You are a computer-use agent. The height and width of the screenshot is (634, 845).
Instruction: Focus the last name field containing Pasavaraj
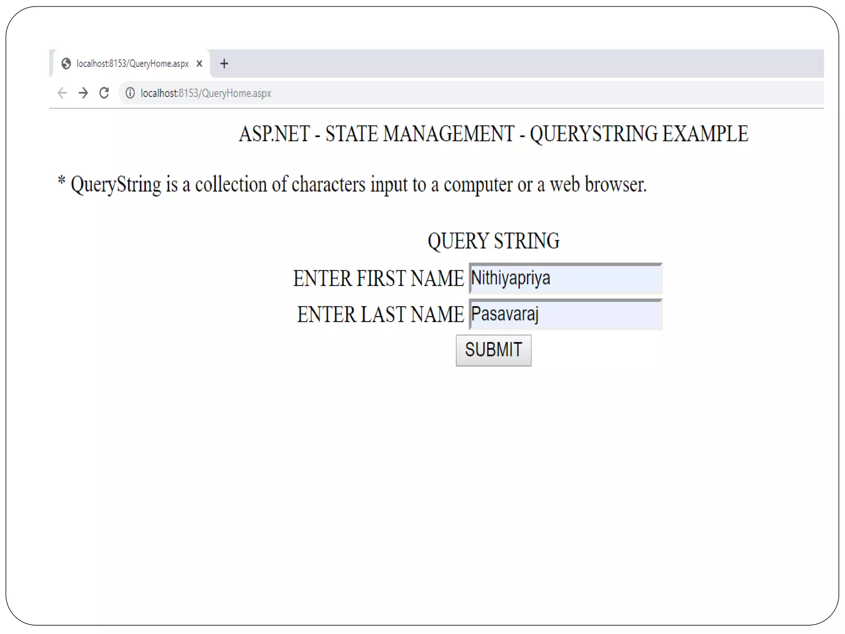(565, 315)
